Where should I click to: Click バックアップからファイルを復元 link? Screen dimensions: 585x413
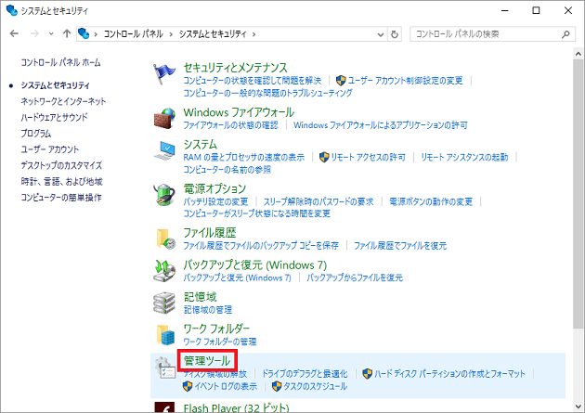coord(355,277)
